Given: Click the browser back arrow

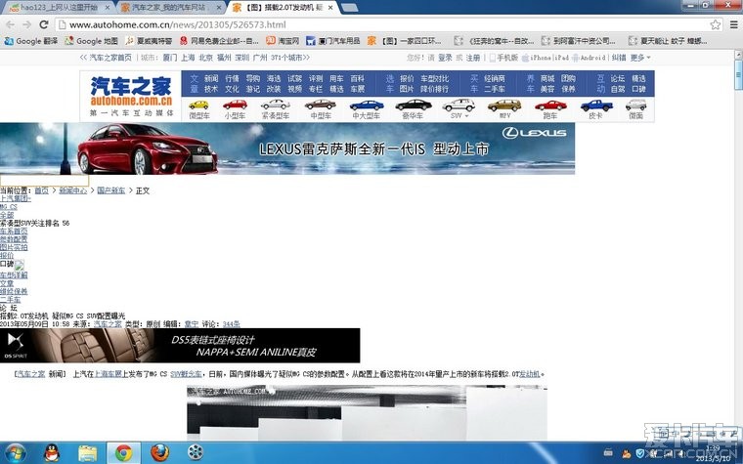Looking at the screenshot, I should click(x=11, y=24).
